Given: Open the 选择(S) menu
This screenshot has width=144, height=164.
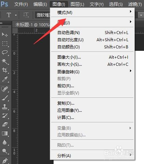Looking at the screenshot, I should (x=116, y=4).
